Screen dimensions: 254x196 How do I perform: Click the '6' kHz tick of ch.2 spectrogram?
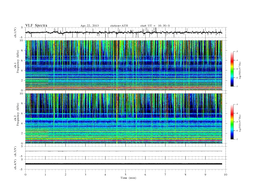pos(22,113)
